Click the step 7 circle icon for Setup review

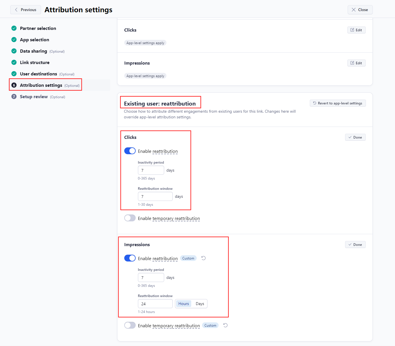click(14, 97)
